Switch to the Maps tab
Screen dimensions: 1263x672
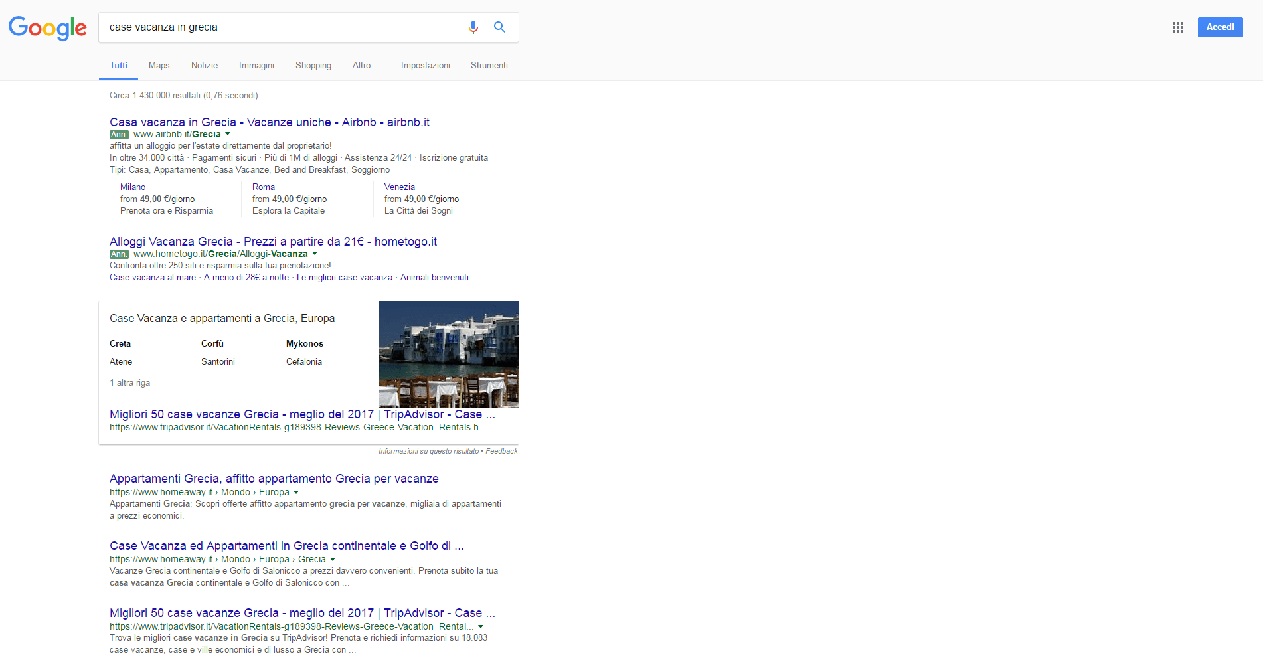click(159, 66)
